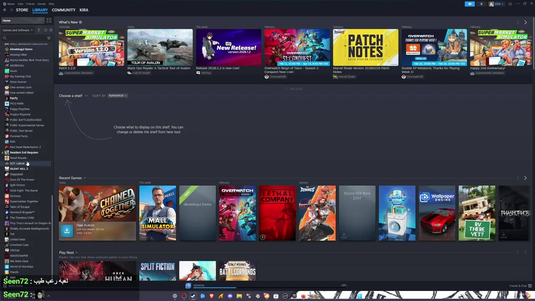Select We Were Here in the game list
This screenshot has height=301, width=535.
[x=19, y=261]
